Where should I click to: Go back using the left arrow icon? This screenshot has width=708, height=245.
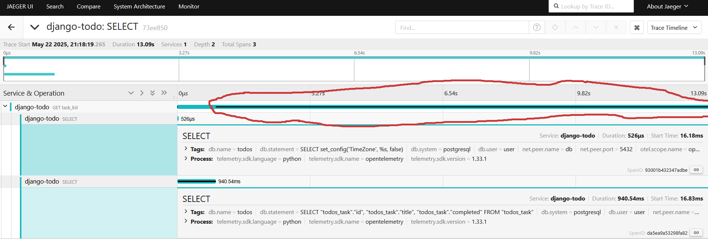pos(11,27)
